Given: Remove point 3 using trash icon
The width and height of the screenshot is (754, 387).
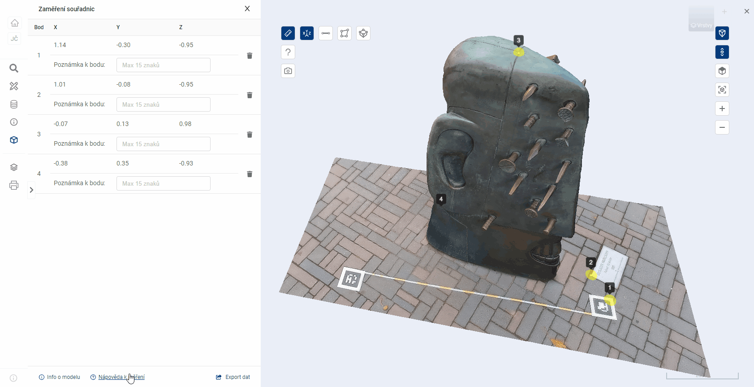Looking at the screenshot, I should pyautogui.click(x=250, y=135).
